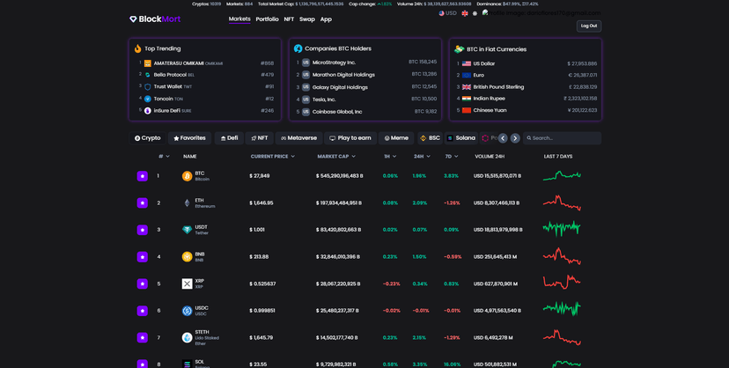Toggle favorite star for USDT row

(143, 230)
